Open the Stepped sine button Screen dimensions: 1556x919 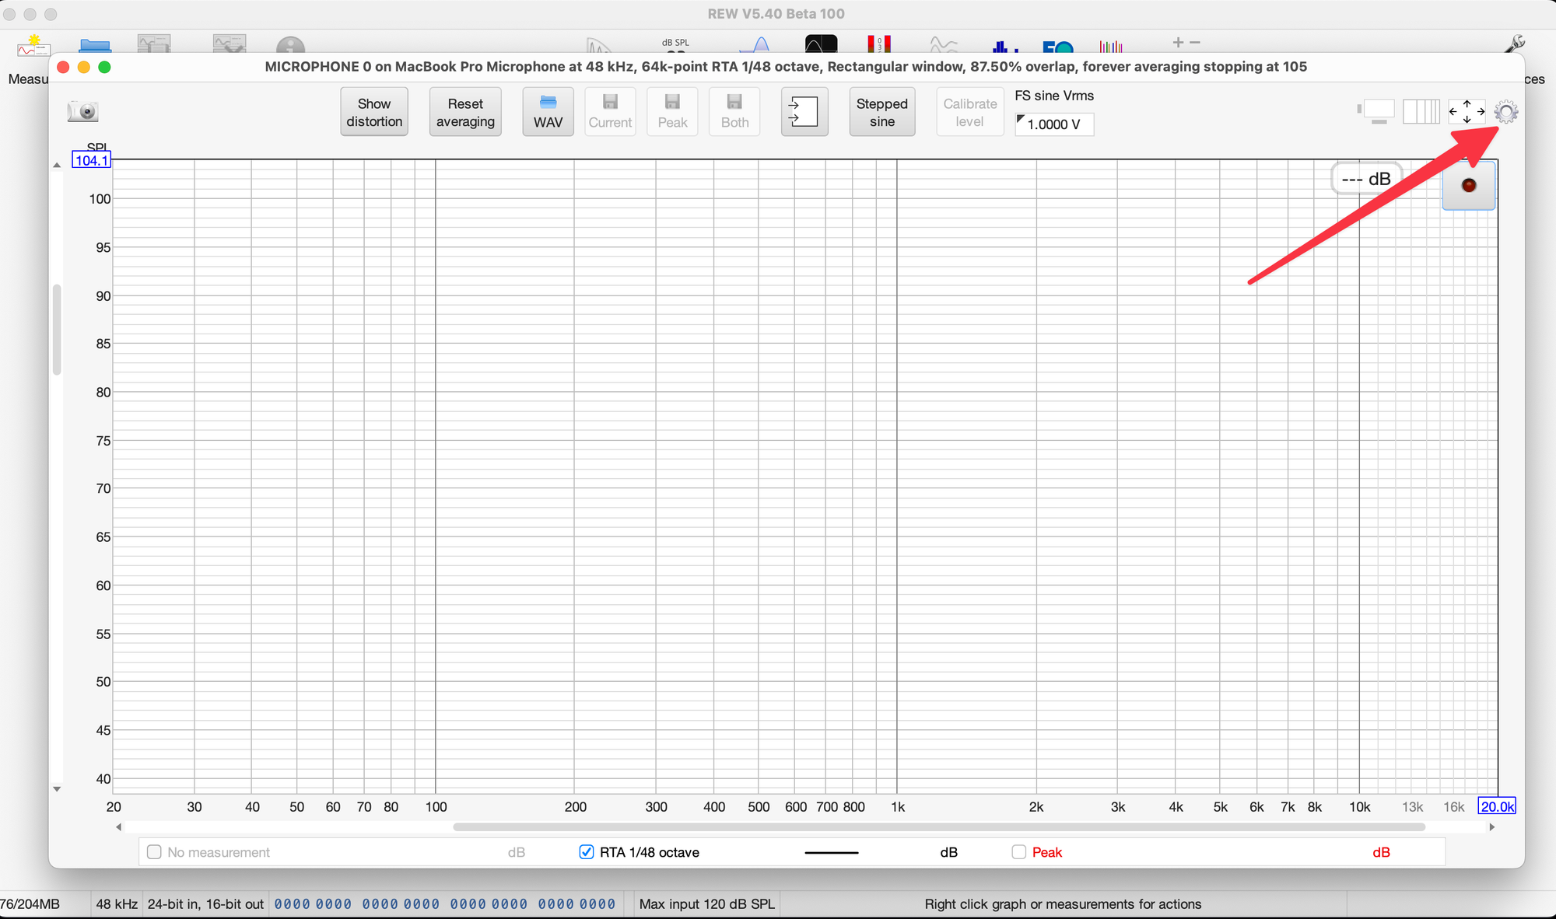click(881, 112)
